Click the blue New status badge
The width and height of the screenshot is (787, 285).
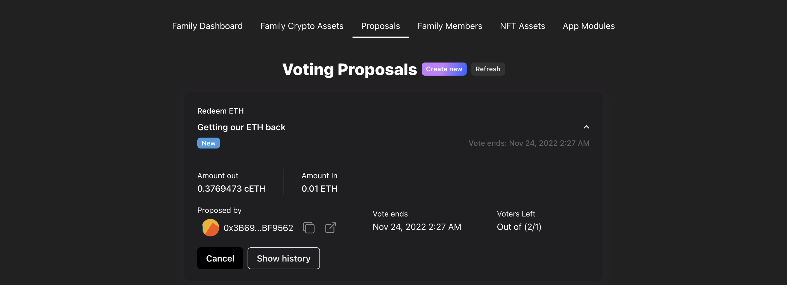[208, 143]
